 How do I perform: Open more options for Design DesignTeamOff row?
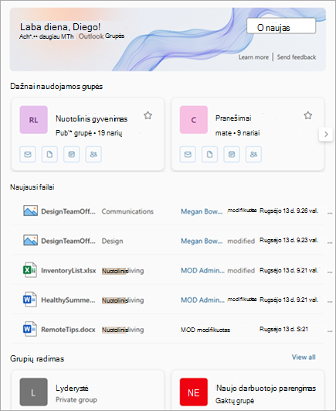click(x=330, y=243)
